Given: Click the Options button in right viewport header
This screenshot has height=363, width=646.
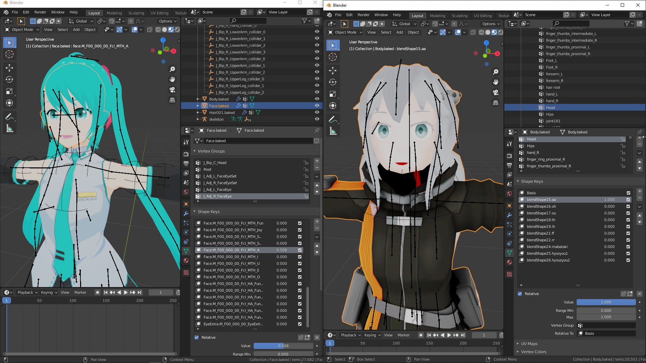Looking at the screenshot, I should [x=491, y=24].
